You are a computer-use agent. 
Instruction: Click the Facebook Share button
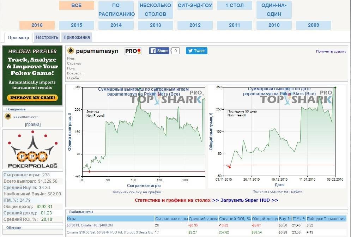click(159, 51)
